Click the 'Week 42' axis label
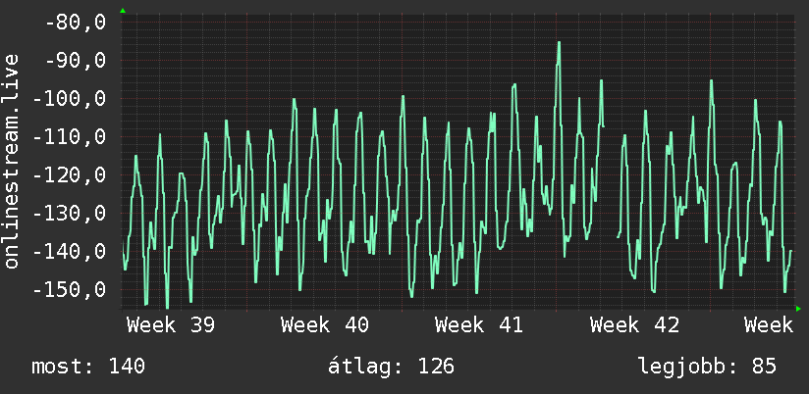Screen dimensions: 809x394 [x=634, y=325]
